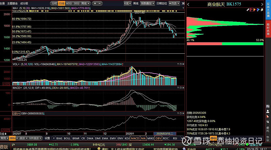Screen dimensions: 271x150
Task: Open the 常用 dropdown at bottom left
Action: click(4, 138)
